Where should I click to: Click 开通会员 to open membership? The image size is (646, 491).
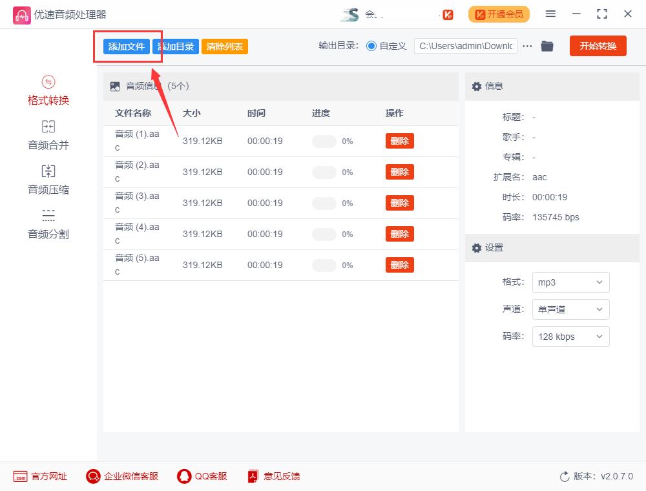pos(499,14)
